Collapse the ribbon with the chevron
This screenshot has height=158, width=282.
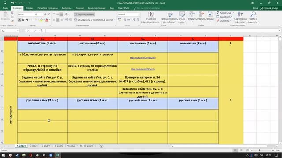(x=279, y=25)
